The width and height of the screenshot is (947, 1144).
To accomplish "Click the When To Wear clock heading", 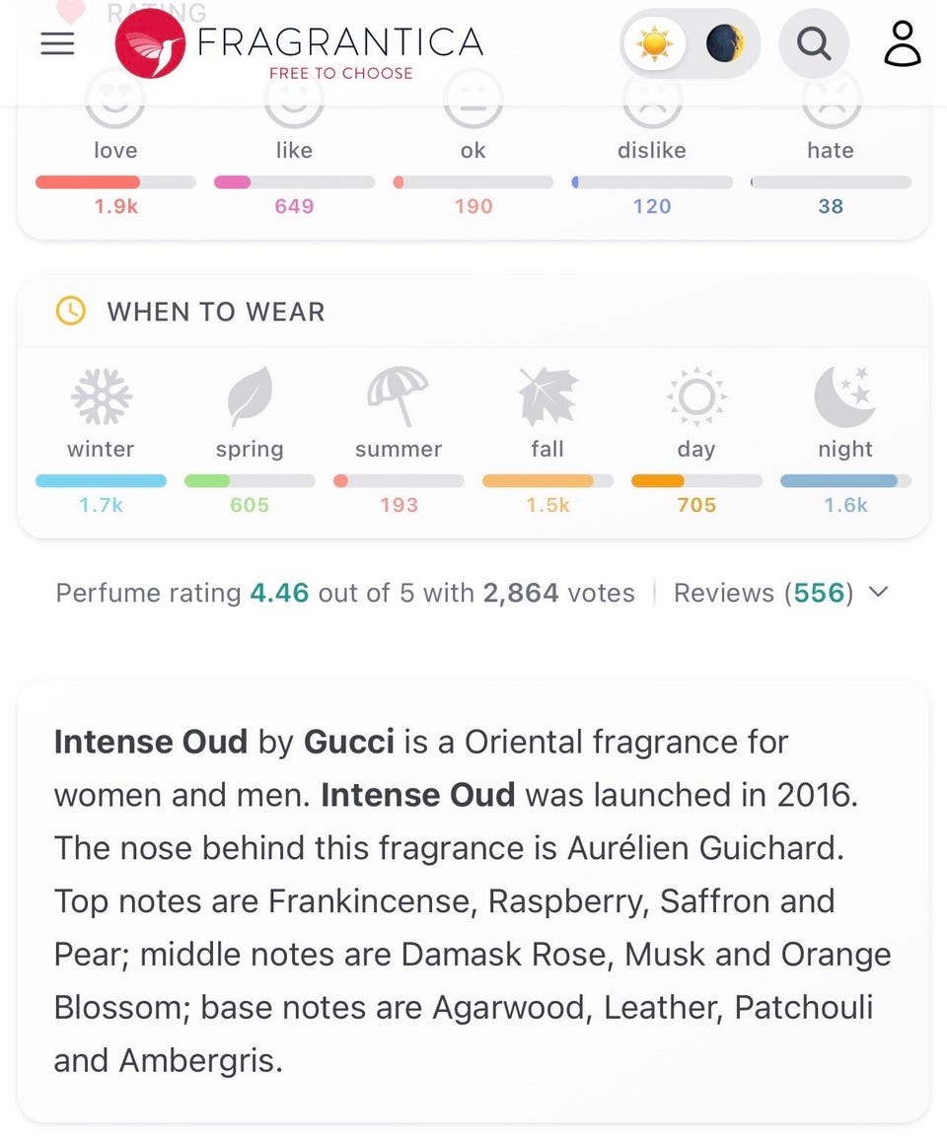I will pos(190,312).
